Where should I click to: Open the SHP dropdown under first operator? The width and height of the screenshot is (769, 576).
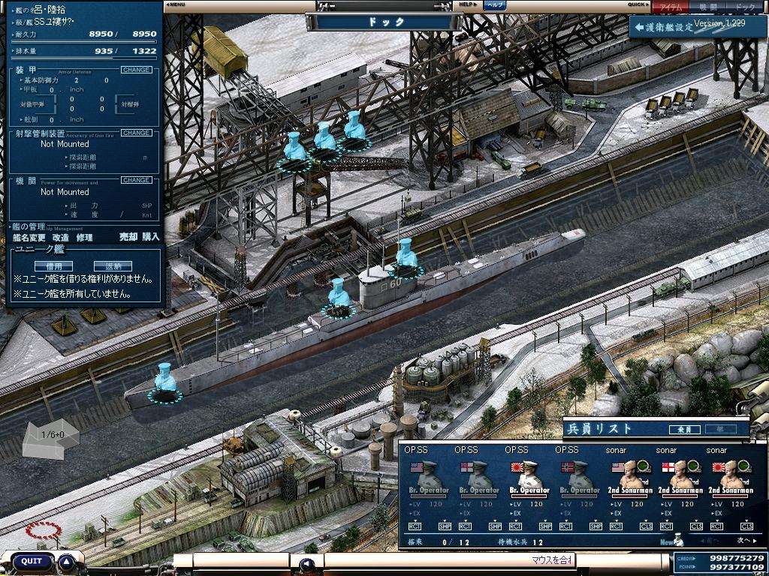445,526
